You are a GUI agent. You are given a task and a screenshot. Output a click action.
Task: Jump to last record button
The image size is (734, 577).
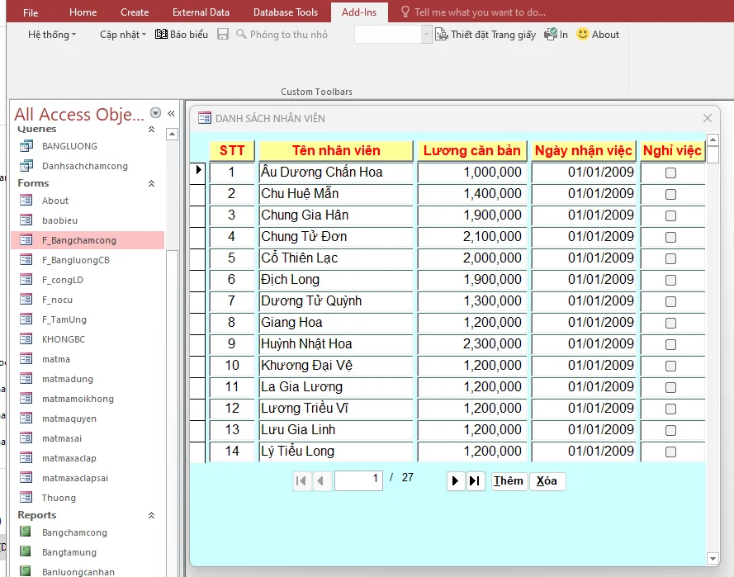coord(476,481)
